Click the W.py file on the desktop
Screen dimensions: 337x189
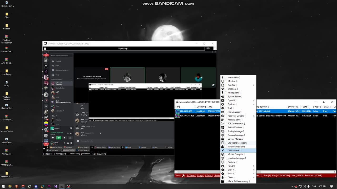coord(7,84)
